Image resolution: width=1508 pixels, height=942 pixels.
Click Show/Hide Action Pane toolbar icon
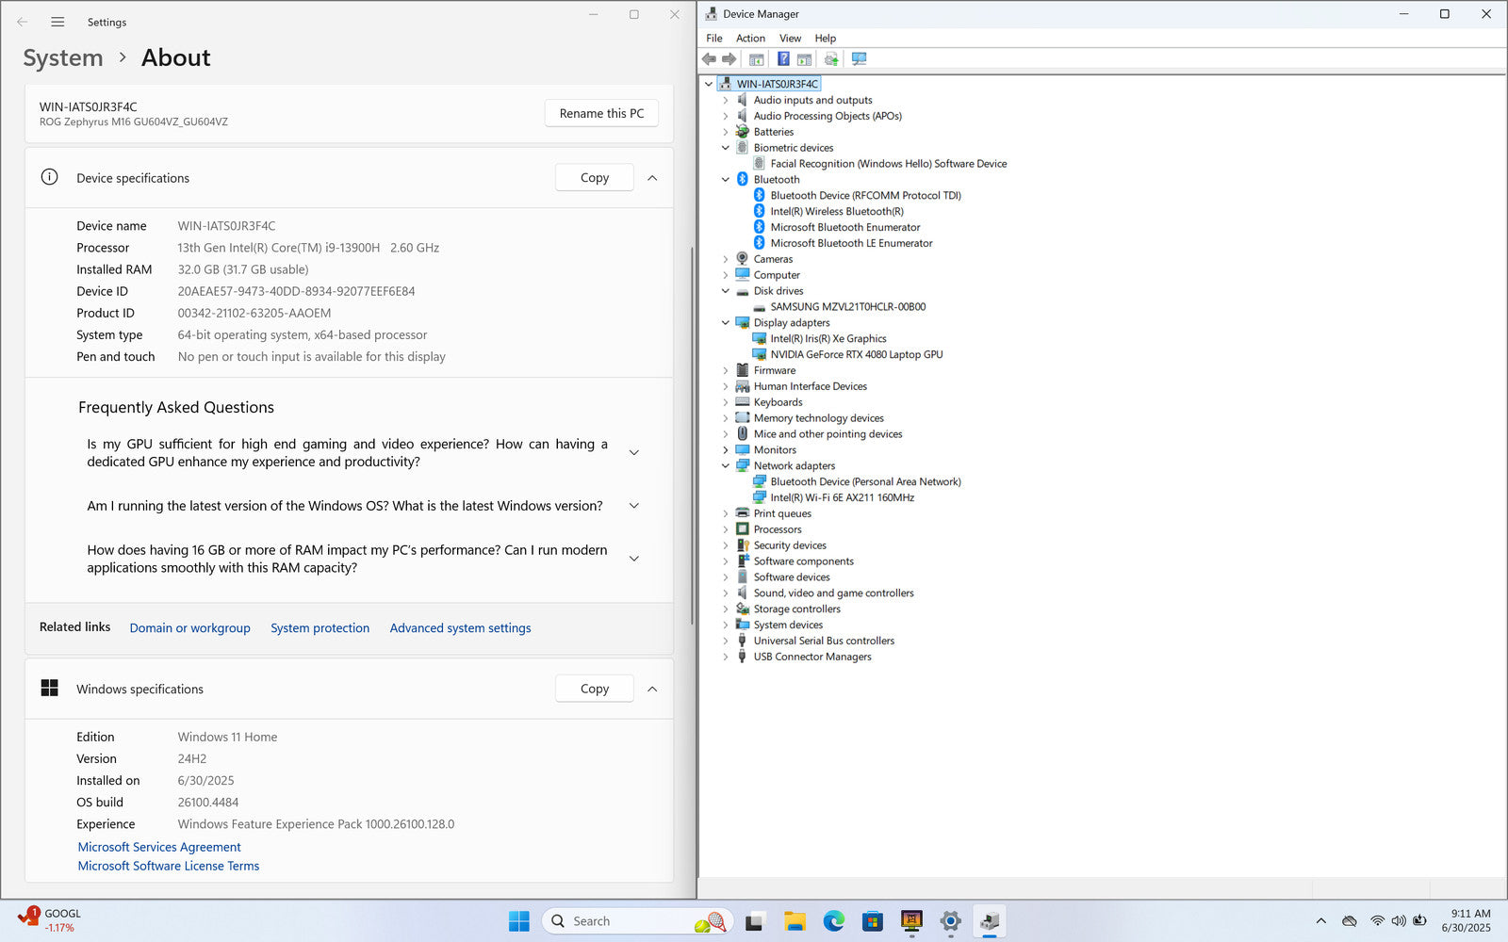click(x=804, y=58)
